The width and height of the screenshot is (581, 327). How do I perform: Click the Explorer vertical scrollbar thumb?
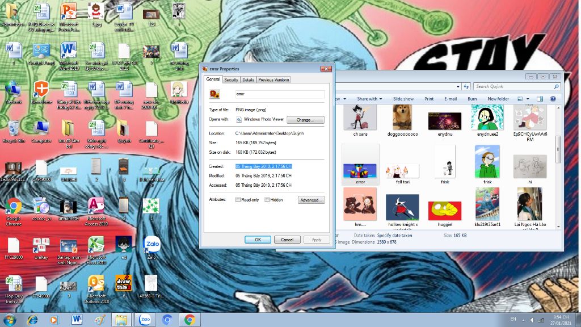558,149
